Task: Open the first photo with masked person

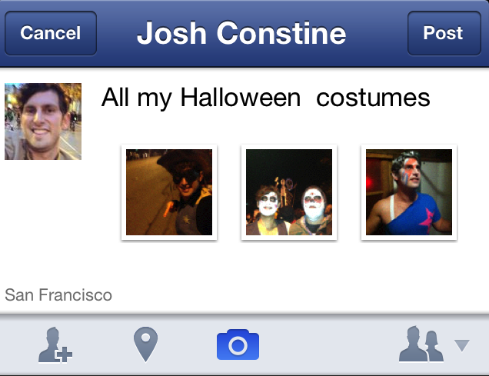Action: [x=169, y=192]
